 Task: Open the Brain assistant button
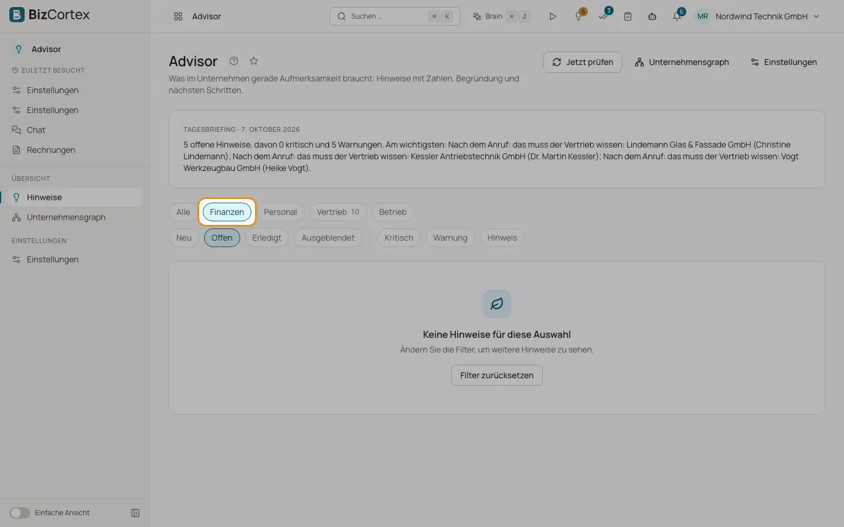click(x=502, y=16)
